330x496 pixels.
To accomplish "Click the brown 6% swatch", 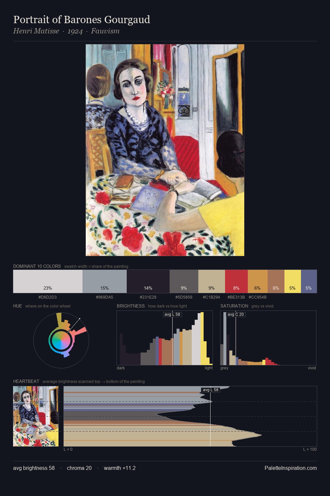I will click(276, 281).
